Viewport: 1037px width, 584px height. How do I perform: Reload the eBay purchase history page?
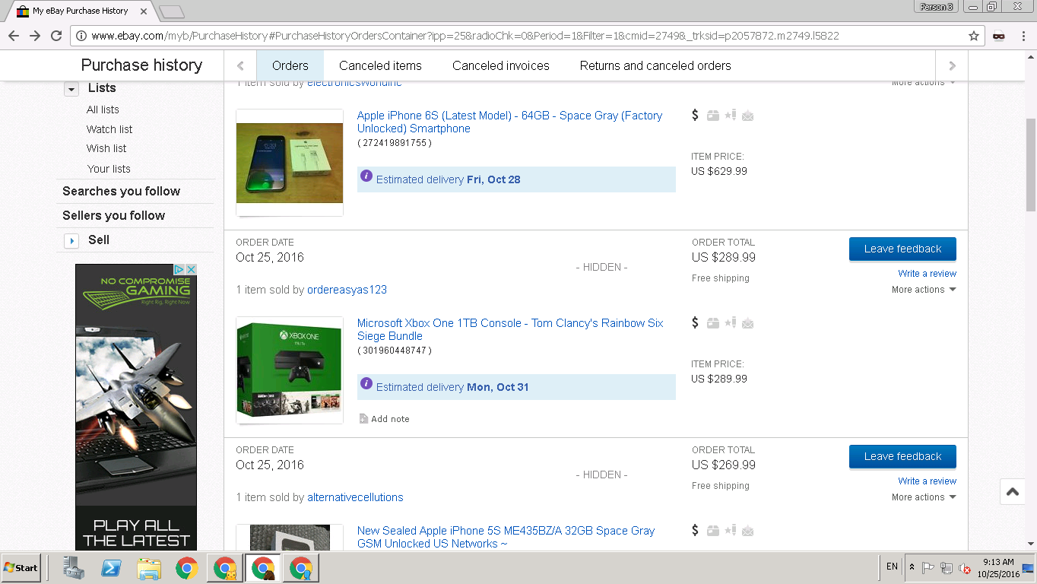coord(56,36)
